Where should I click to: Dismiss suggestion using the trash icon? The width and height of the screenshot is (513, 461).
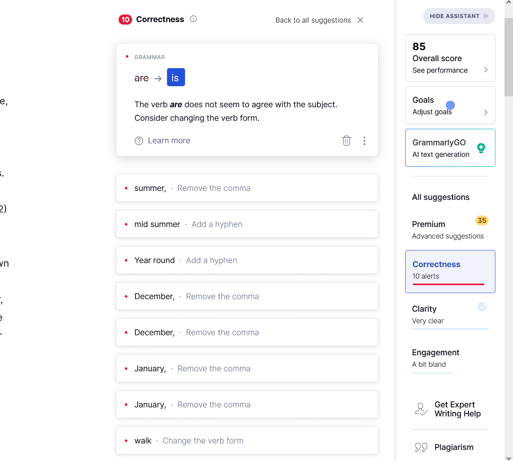coord(347,141)
